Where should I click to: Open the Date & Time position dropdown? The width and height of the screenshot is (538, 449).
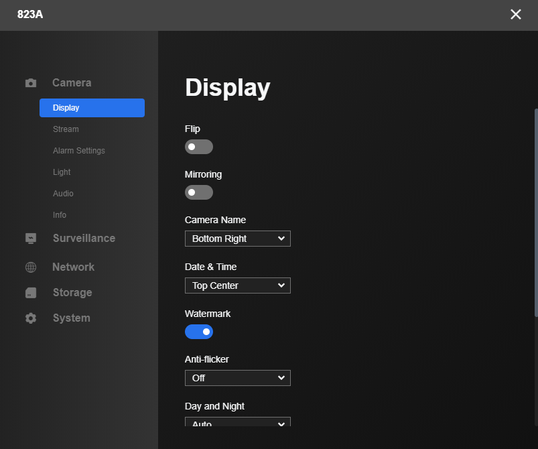point(238,285)
